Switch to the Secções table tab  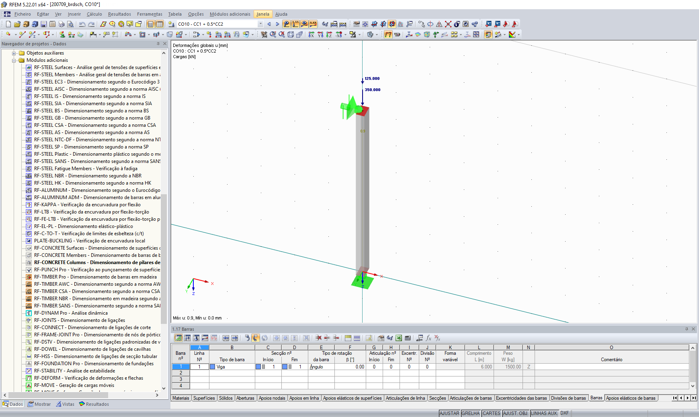click(x=438, y=398)
